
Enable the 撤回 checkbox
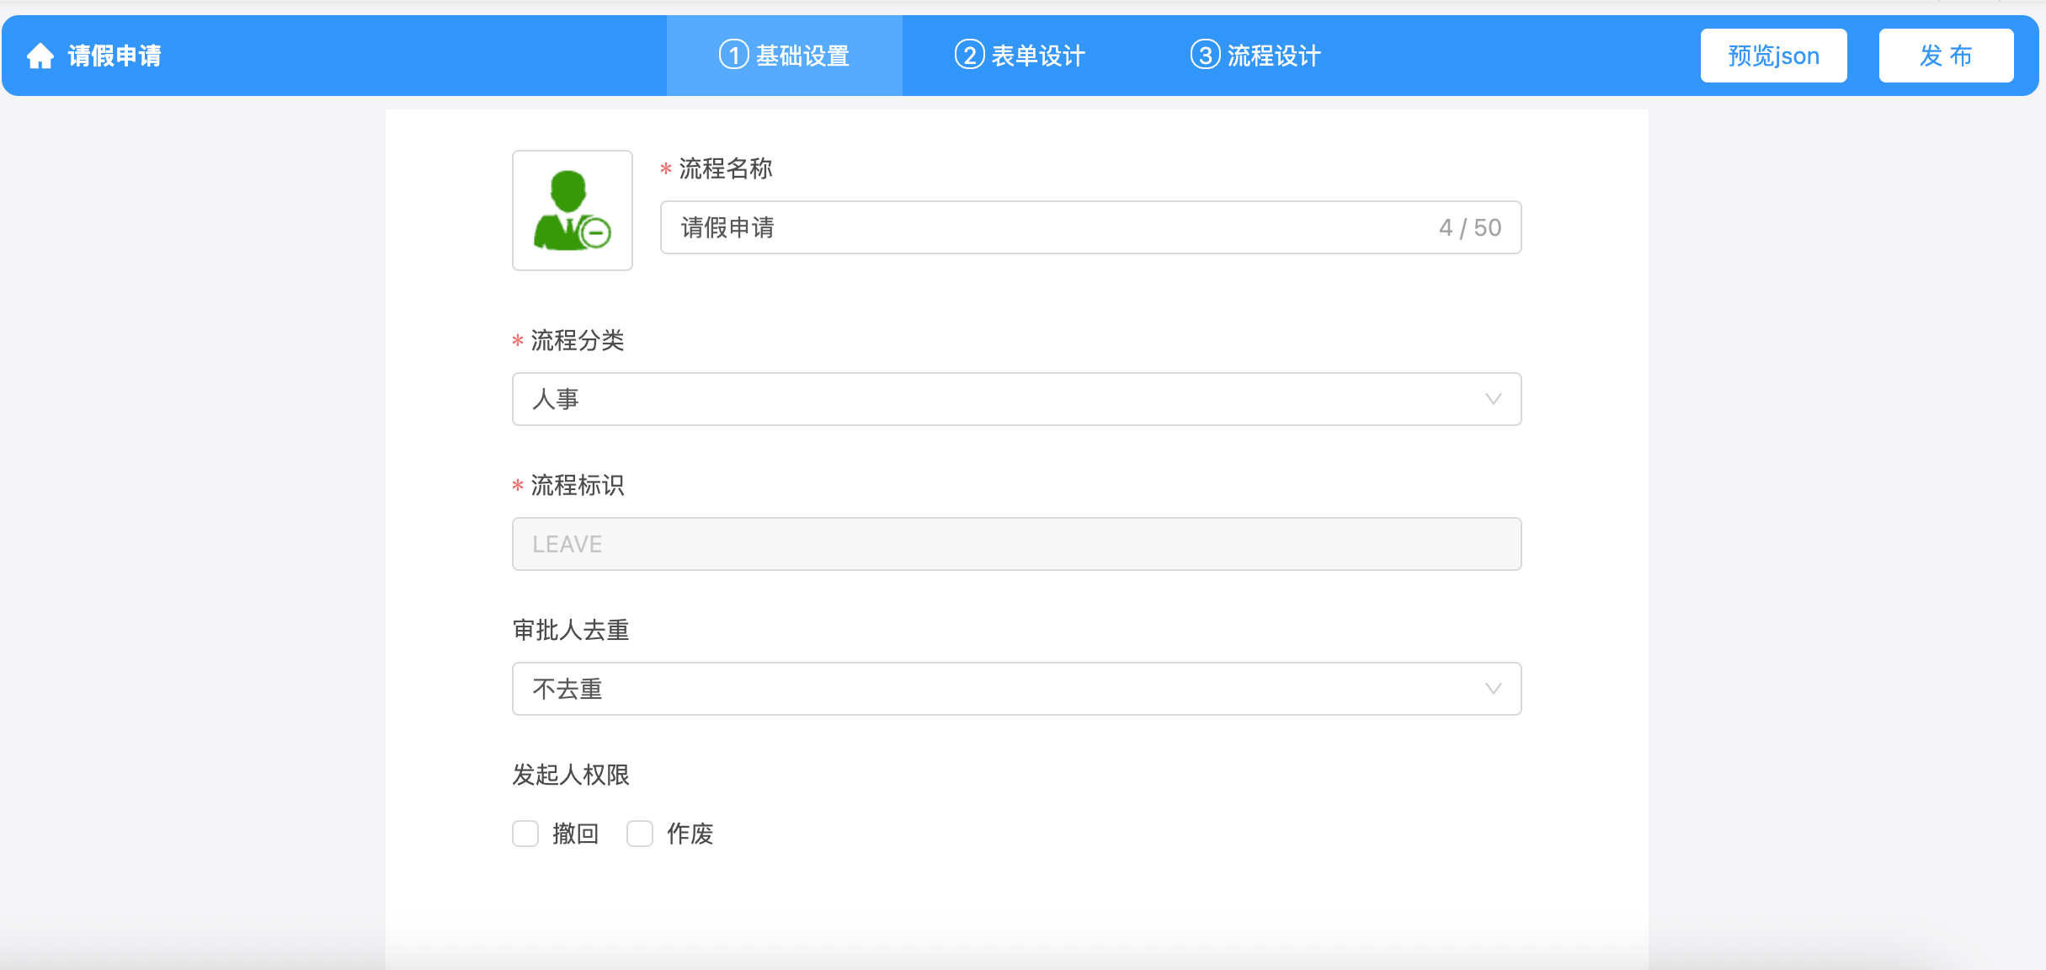pyautogui.click(x=525, y=834)
